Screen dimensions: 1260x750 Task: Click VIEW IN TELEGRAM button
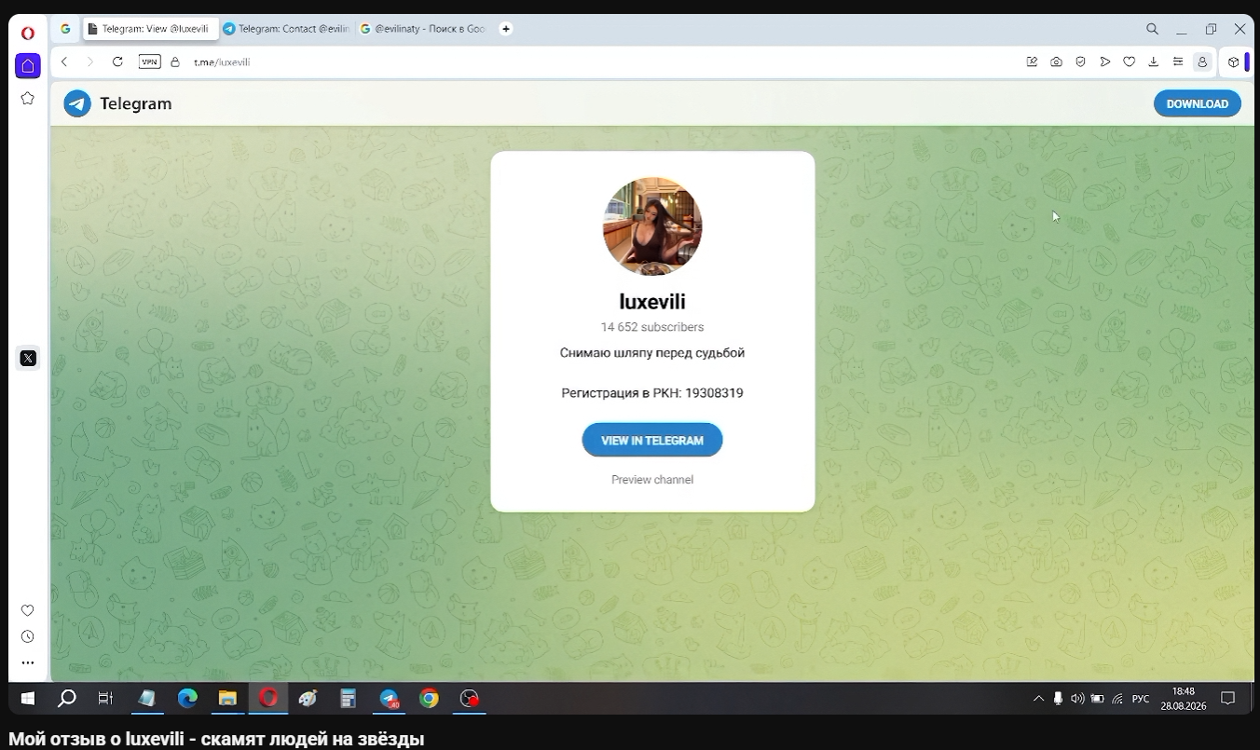pos(652,440)
